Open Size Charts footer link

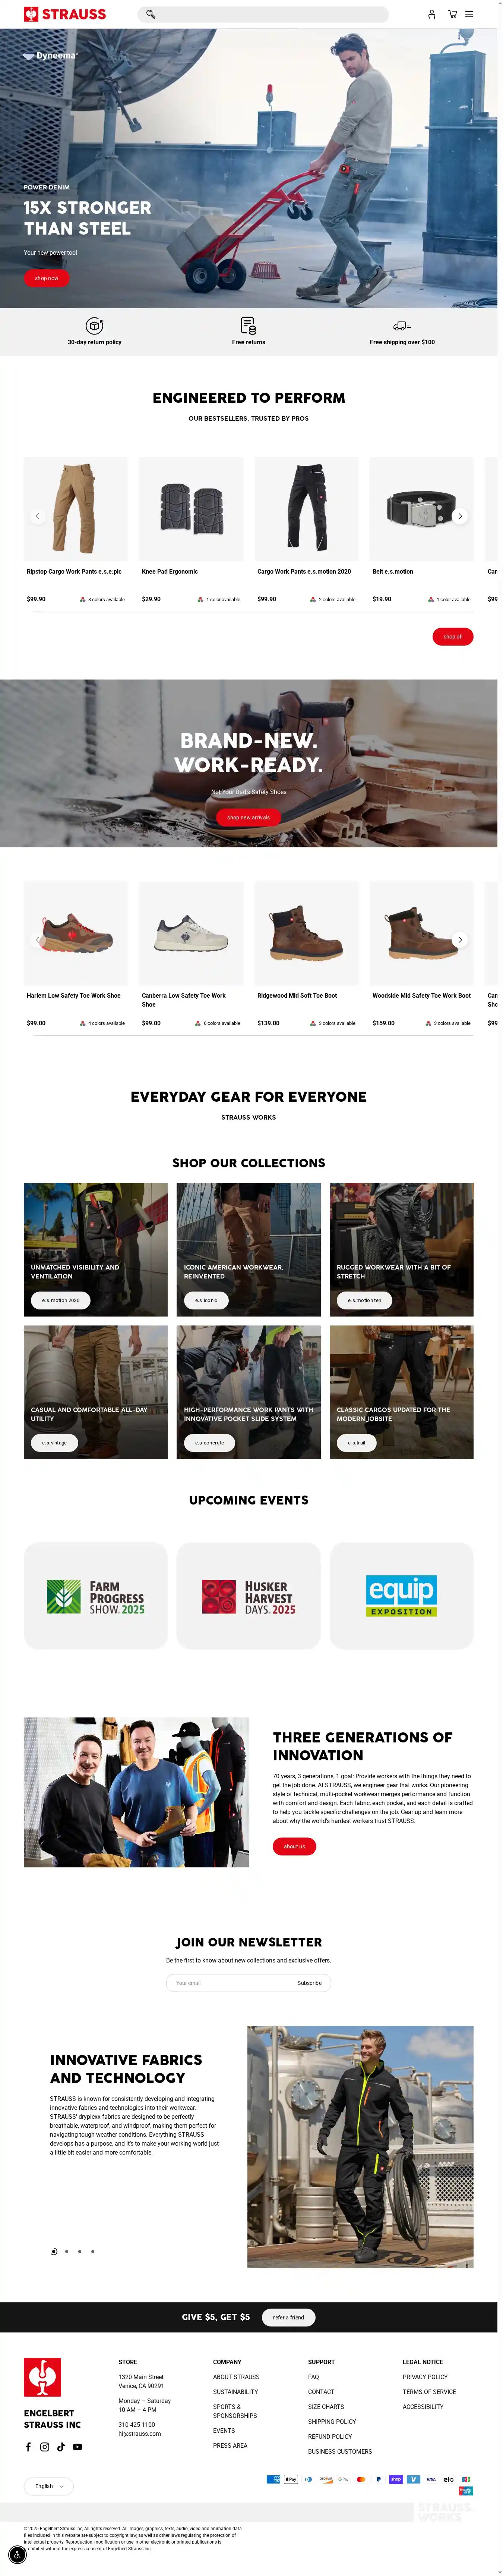point(326,2406)
